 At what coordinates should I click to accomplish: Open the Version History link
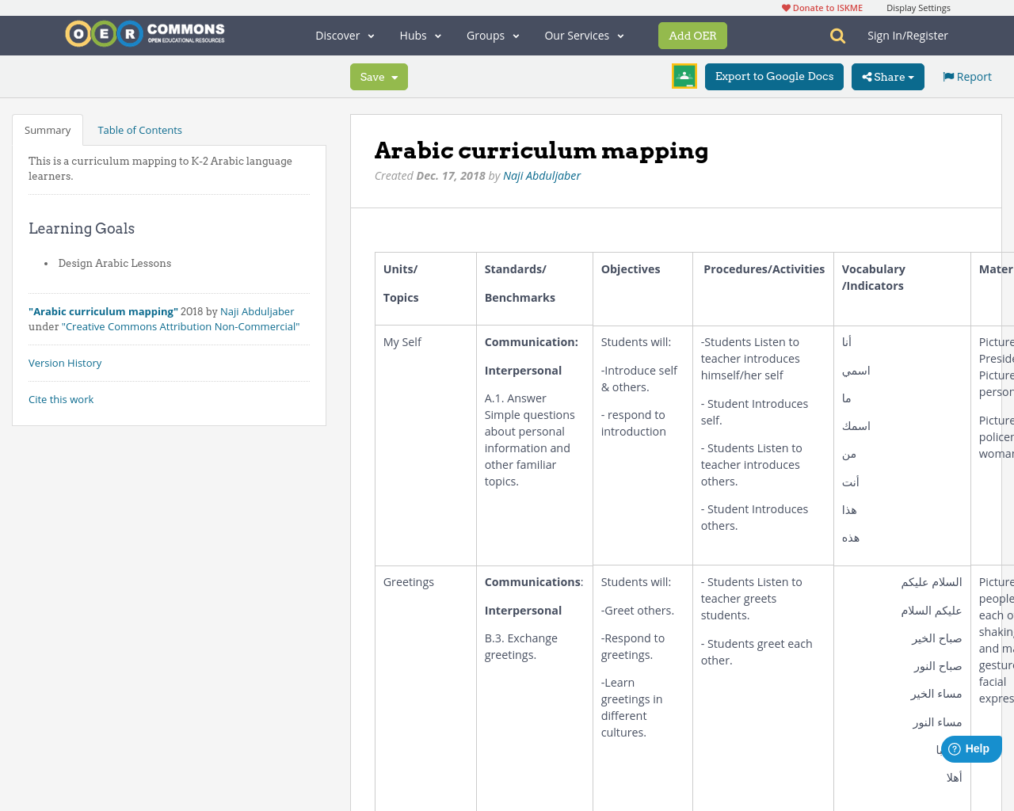65,363
